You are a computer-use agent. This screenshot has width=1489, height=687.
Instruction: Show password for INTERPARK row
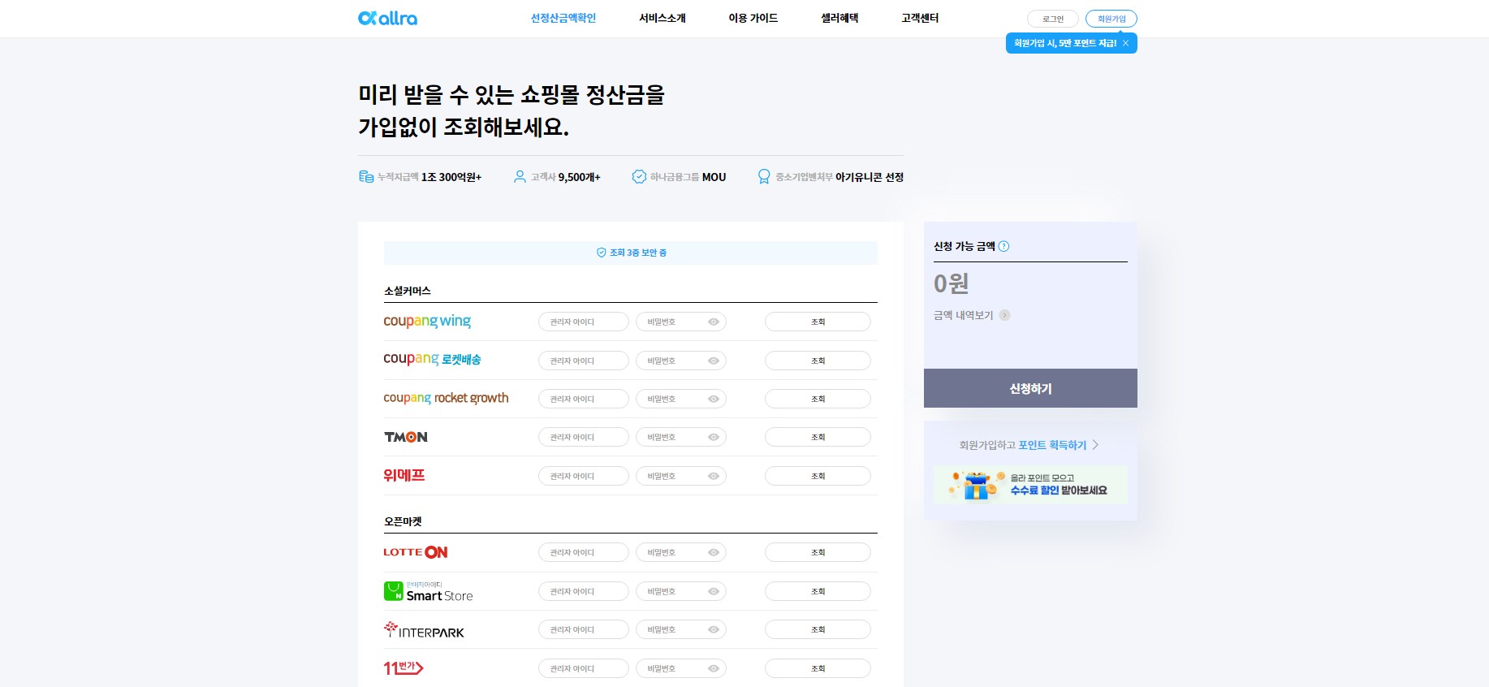(714, 629)
